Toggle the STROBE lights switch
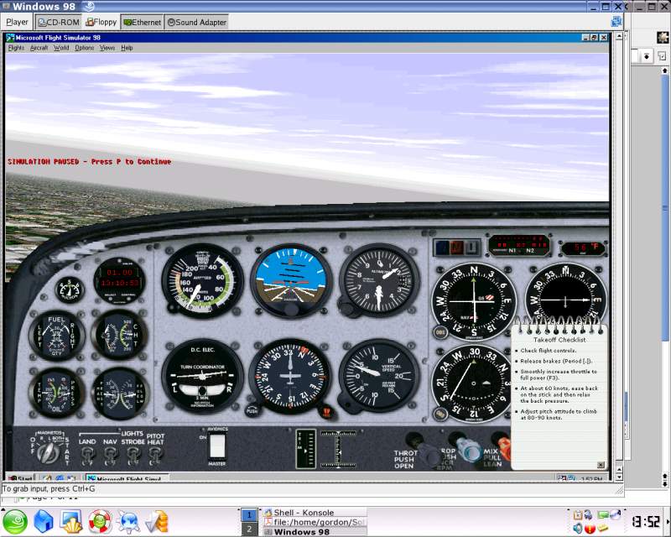Viewport: 671px width, 537px height. click(x=133, y=456)
